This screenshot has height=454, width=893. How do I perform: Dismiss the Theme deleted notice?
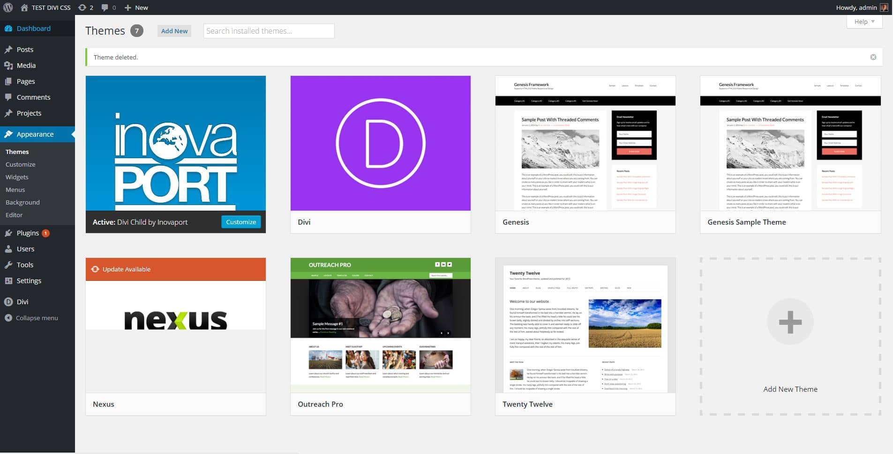[x=873, y=57]
